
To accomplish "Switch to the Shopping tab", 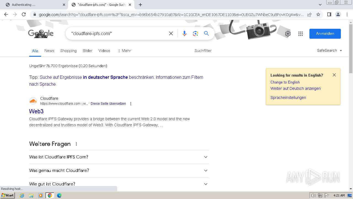I will (x=68, y=51).
